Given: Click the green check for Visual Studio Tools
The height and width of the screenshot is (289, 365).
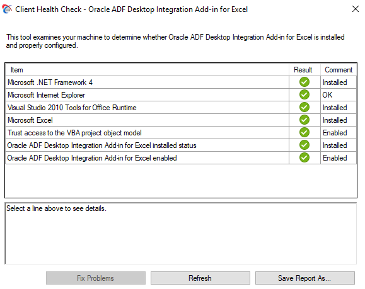Looking at the screenshot, I should pyautogui.click(x=304, y=107).
